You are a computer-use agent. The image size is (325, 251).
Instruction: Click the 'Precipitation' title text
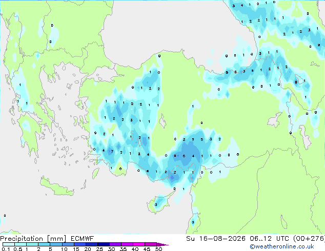22,239
